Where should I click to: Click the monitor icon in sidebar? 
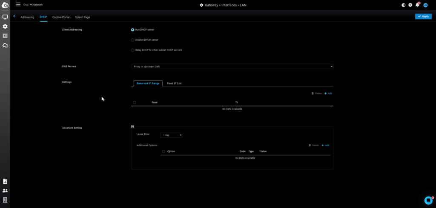(5, 17)
